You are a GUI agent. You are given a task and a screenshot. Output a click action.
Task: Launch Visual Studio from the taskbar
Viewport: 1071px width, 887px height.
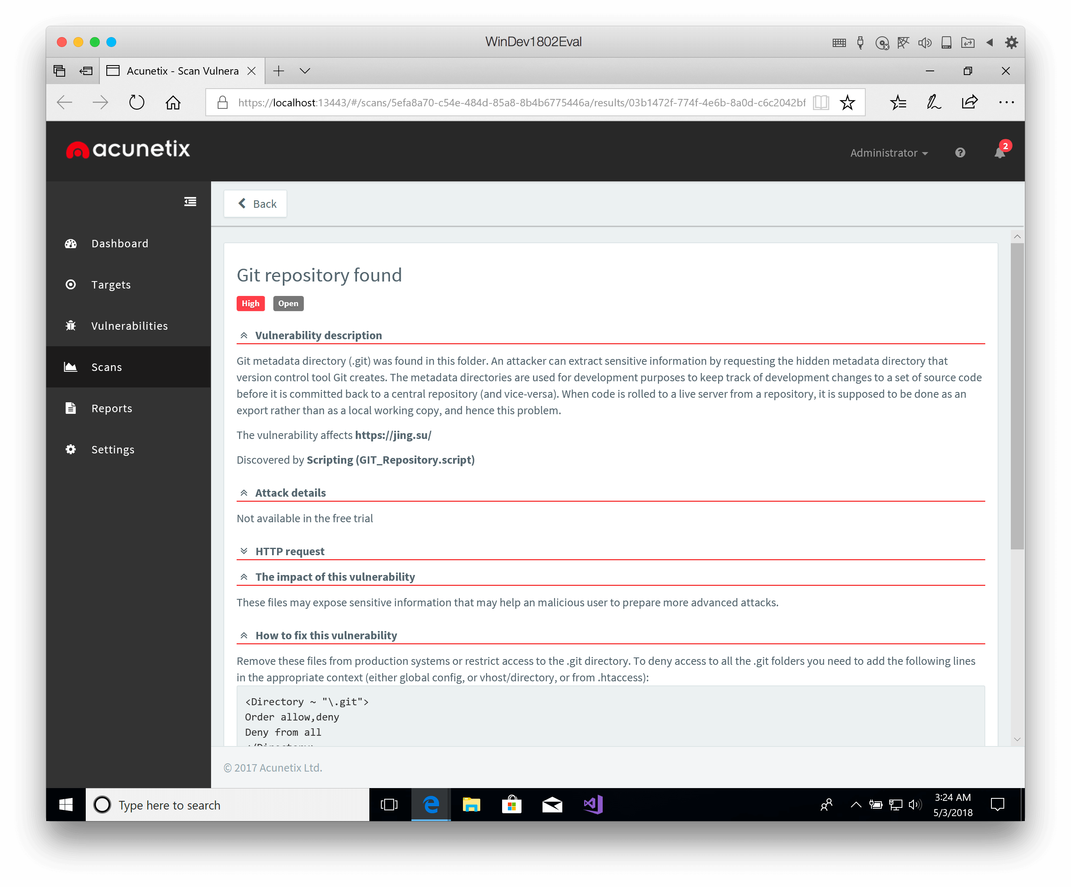tap(593, 805)
